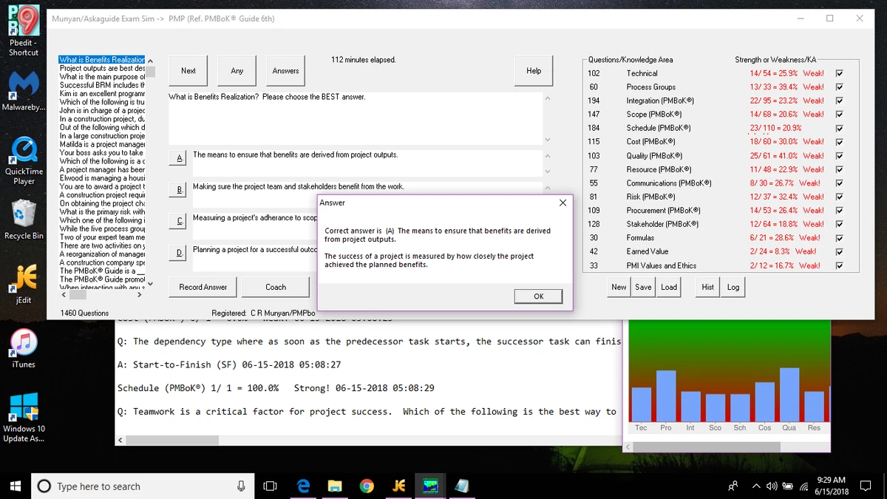887x499 pixels.
Task: Open File Explorer from the taskbar
Action: (x=335, y=486)
